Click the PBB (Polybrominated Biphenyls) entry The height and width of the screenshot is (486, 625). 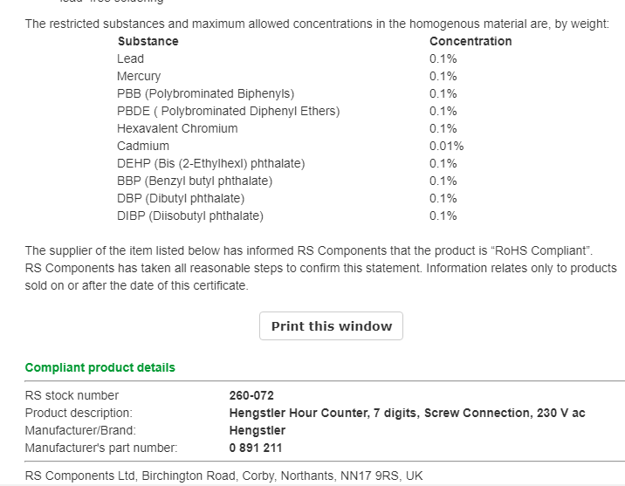[x=206, y=93]
